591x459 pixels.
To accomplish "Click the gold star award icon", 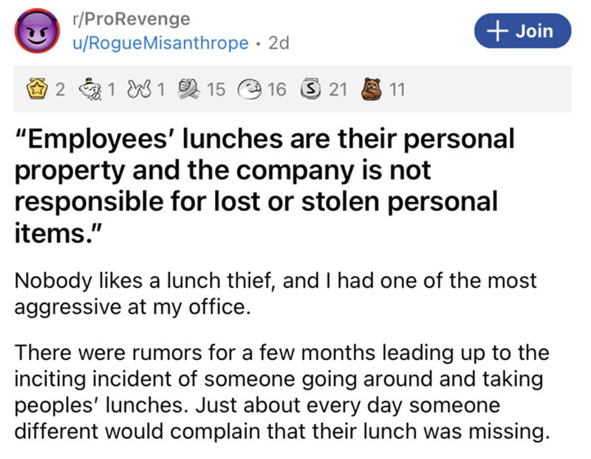I will [33, 90].
